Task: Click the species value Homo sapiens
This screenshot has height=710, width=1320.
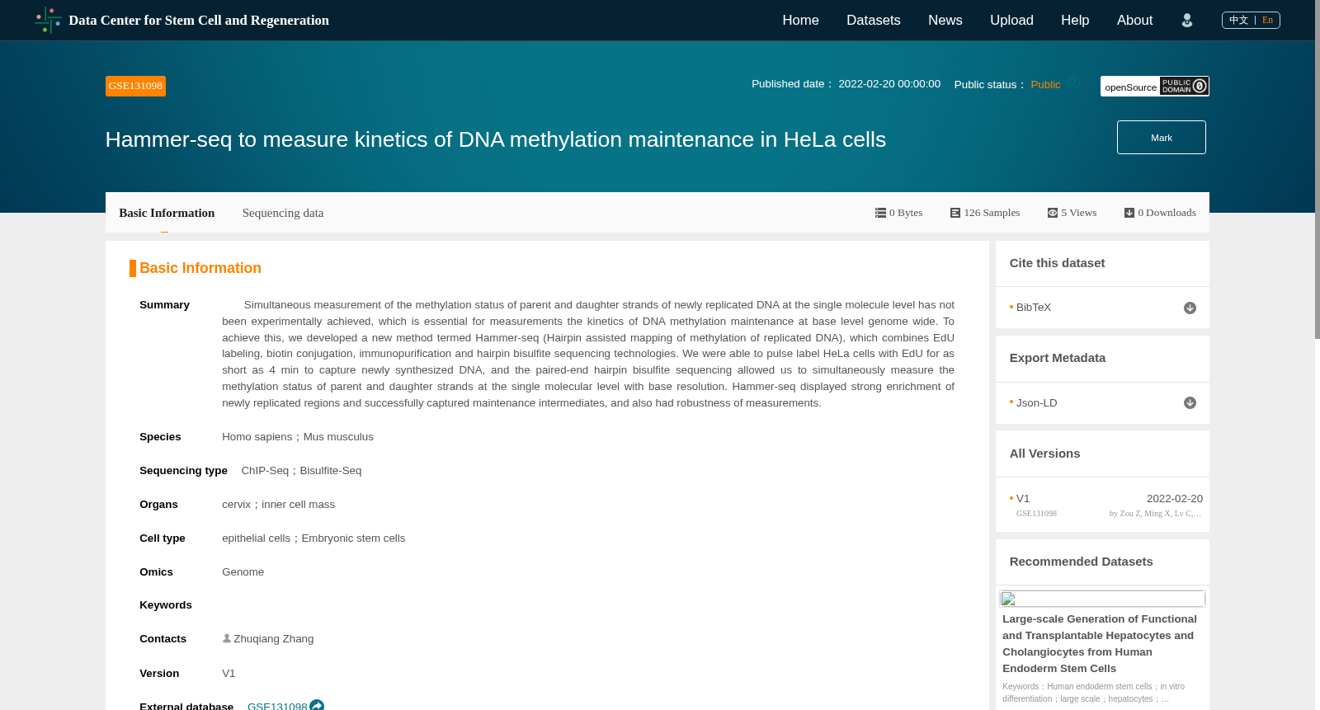Action: [x=257, y=436]
